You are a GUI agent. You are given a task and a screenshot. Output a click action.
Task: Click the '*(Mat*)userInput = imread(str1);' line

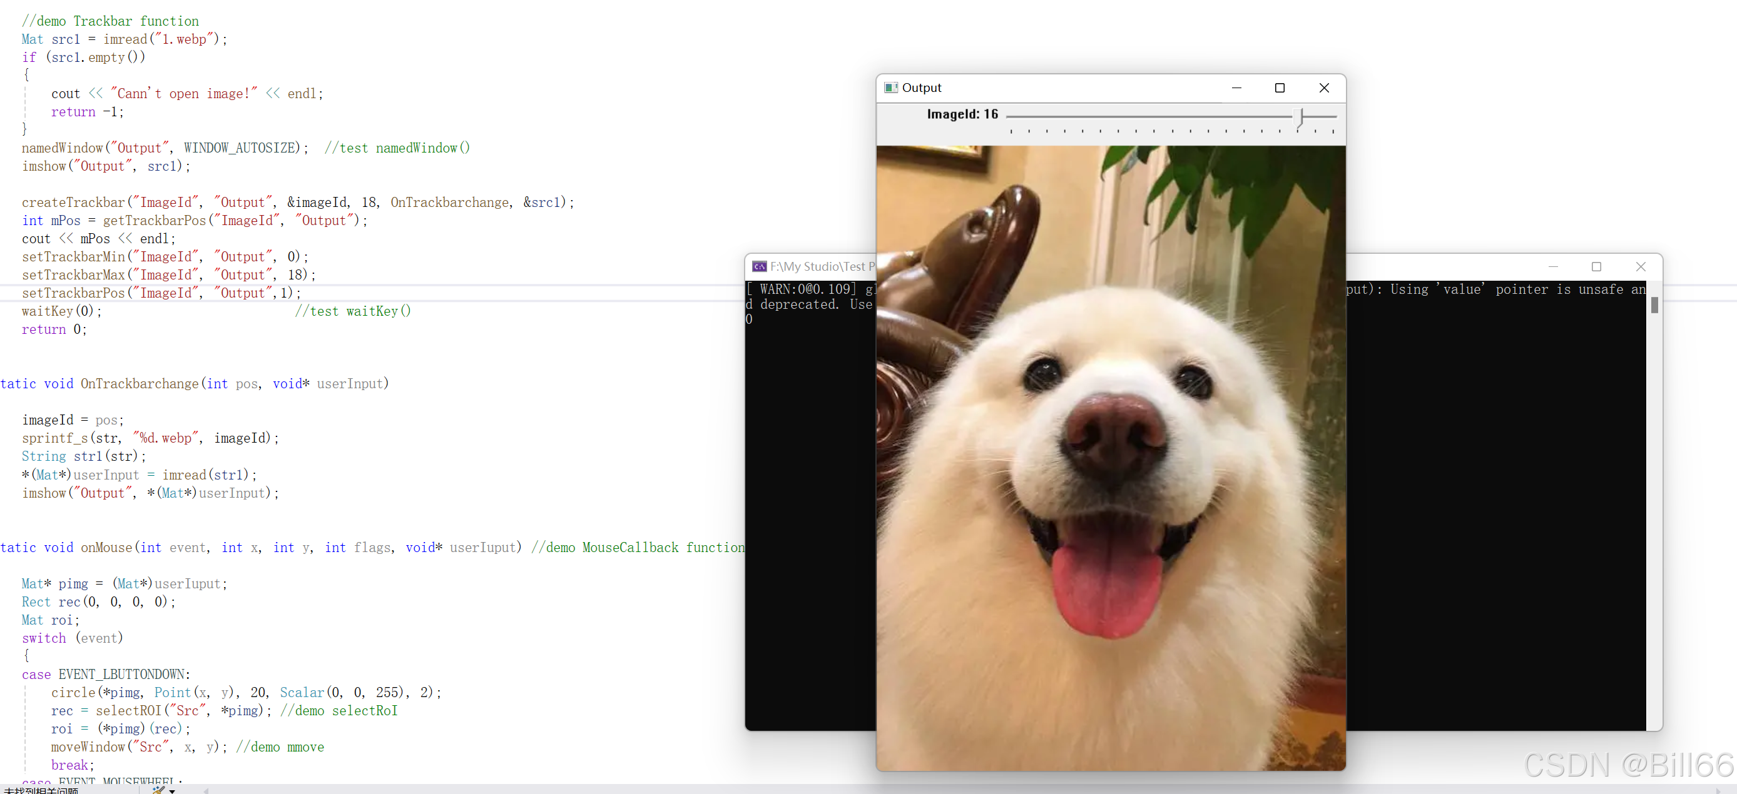coord(140,475)
